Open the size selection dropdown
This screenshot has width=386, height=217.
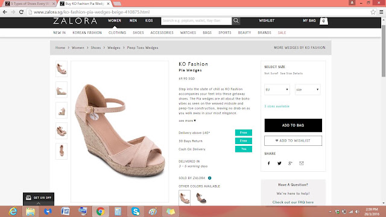point(308,90)
